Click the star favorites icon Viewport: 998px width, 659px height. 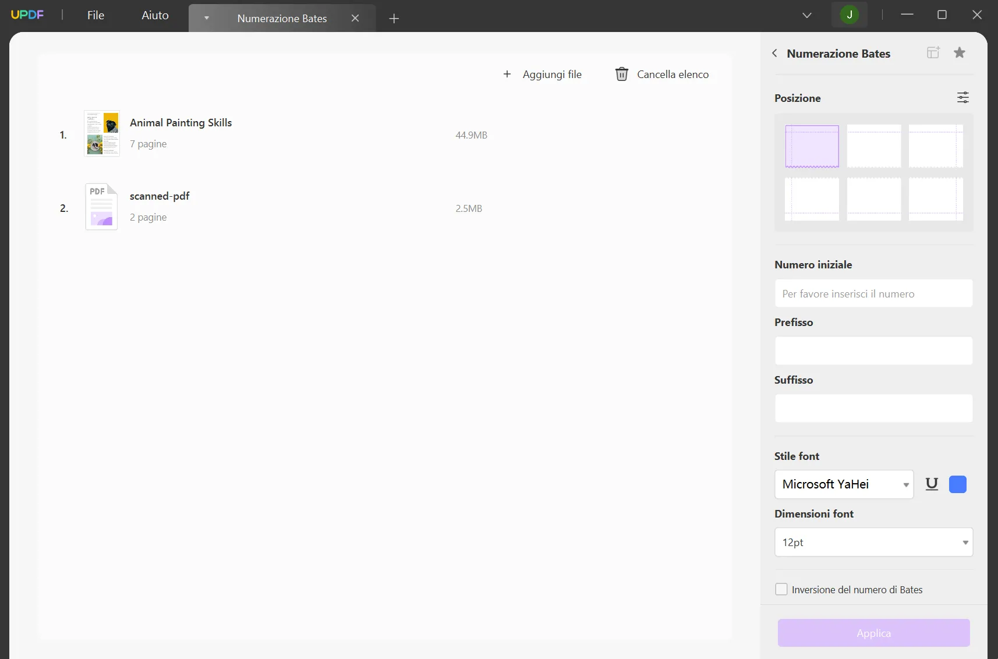[960, 53]
